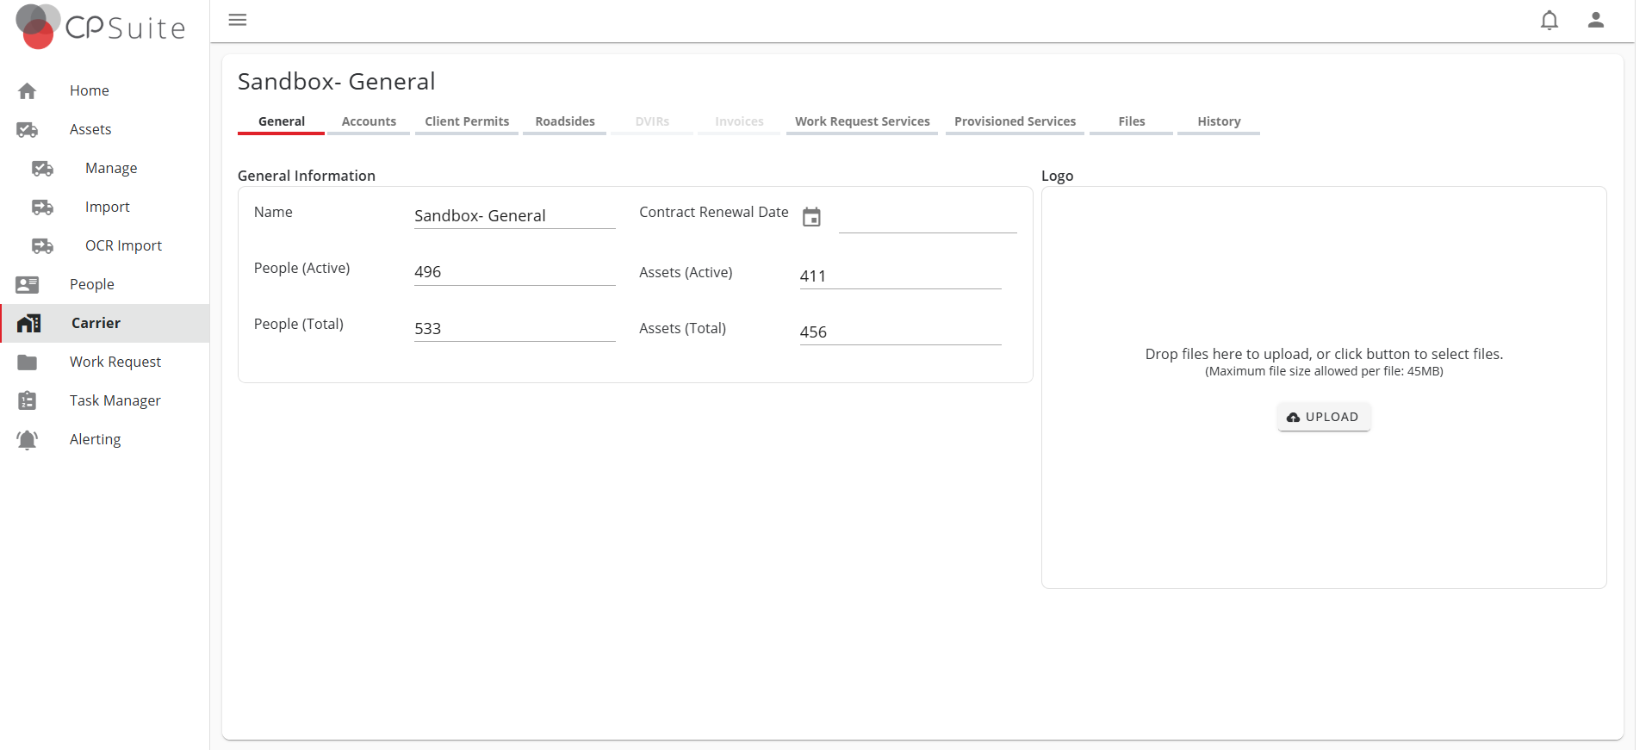Image resolution: width=1652 pixels, height=750 pixels.
Task: Open the Client Permits tab
Action: (467, 121)
